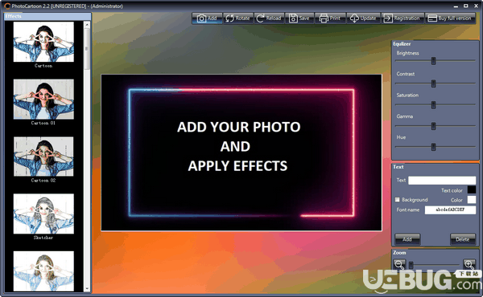This screenshot has width=483, height=297.
Task: Rotate the image with Rotate tool
Action: click(237, 18)
